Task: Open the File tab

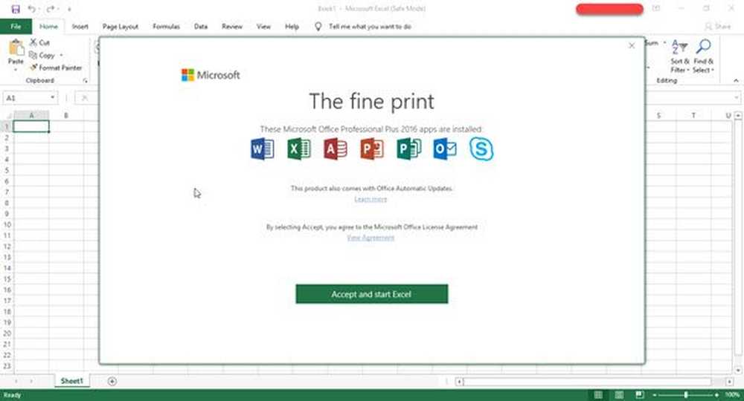Action: pyautogui.click(x=16, y=26)
